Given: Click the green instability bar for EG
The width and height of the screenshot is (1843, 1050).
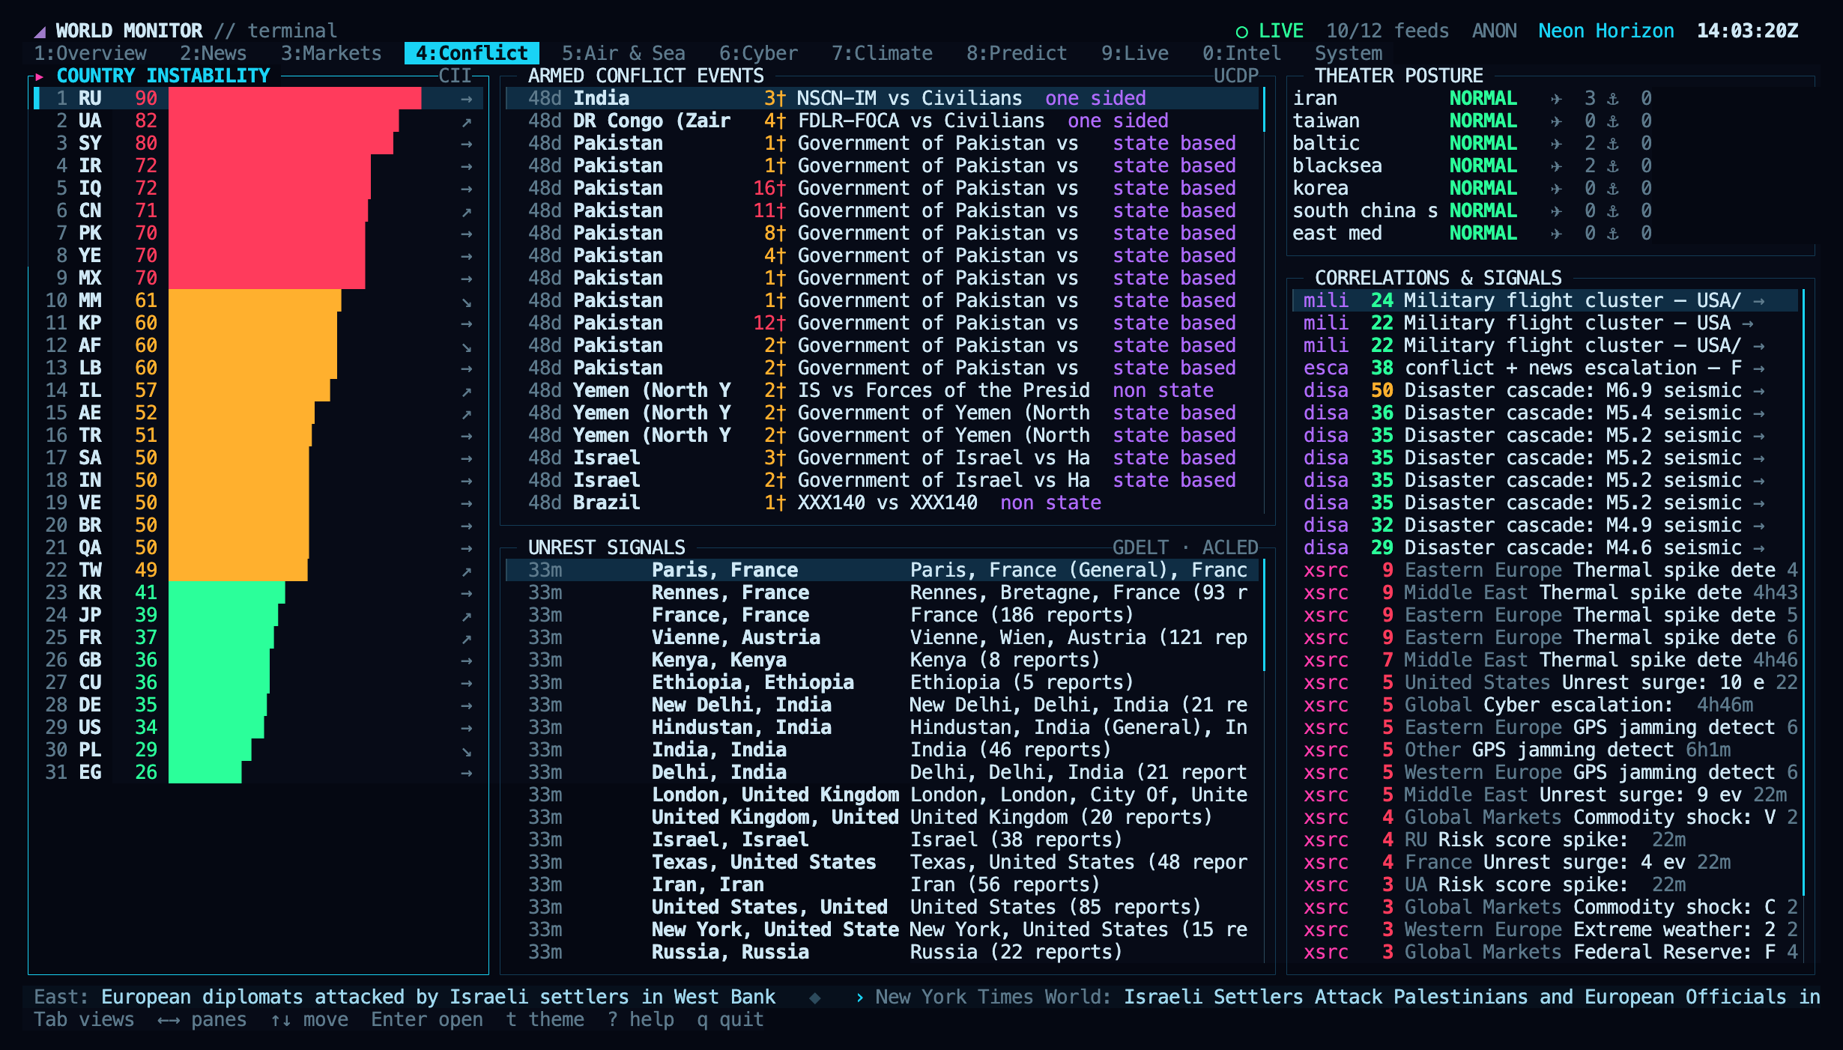Looking at the screenshot, I should click(x=205, y=772).
